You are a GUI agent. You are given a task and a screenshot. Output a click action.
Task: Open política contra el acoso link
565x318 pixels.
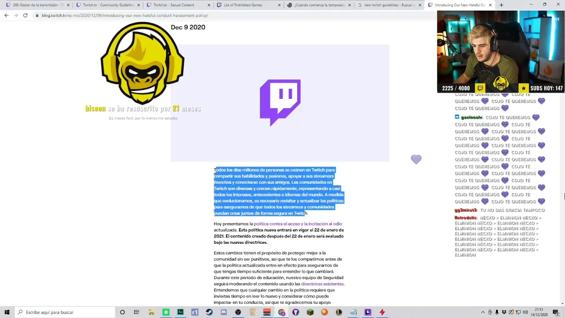(298, 224)
